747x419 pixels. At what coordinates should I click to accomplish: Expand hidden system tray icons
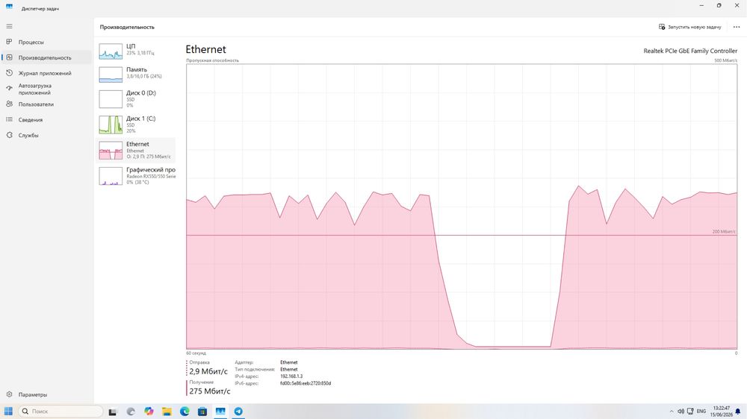point(672,412)
